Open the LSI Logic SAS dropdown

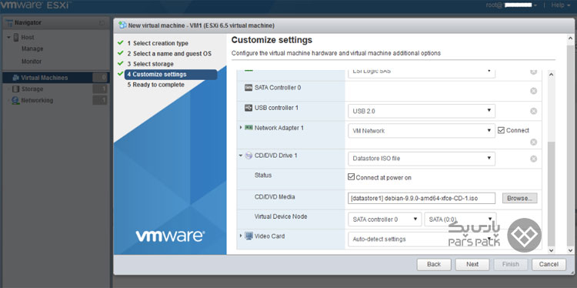click(x=422, y=73)
